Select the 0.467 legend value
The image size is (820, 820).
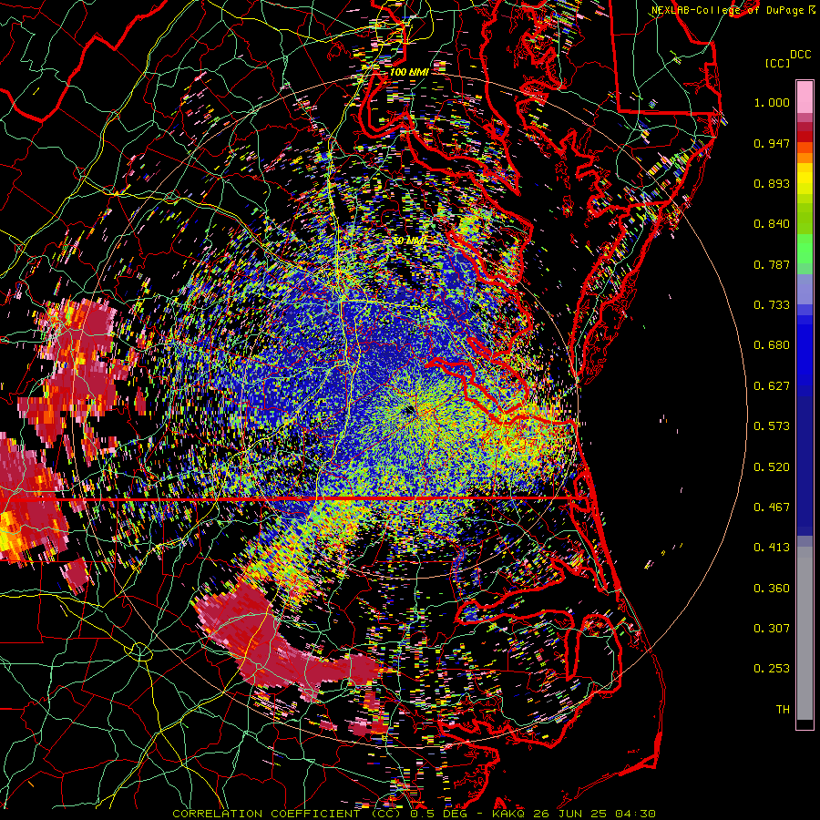pos(772,507)
